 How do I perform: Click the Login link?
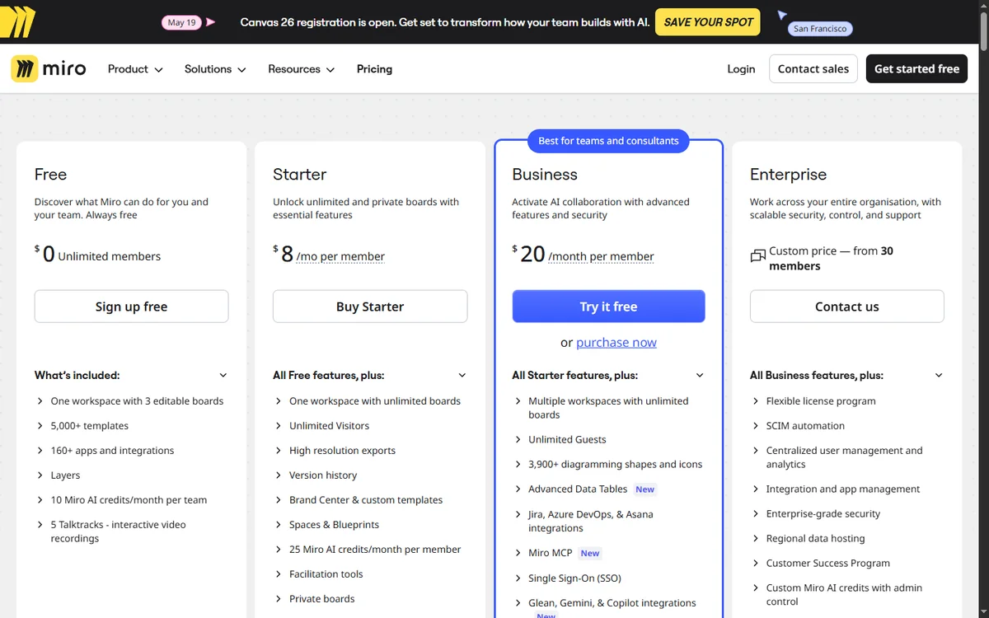(741, 69)
